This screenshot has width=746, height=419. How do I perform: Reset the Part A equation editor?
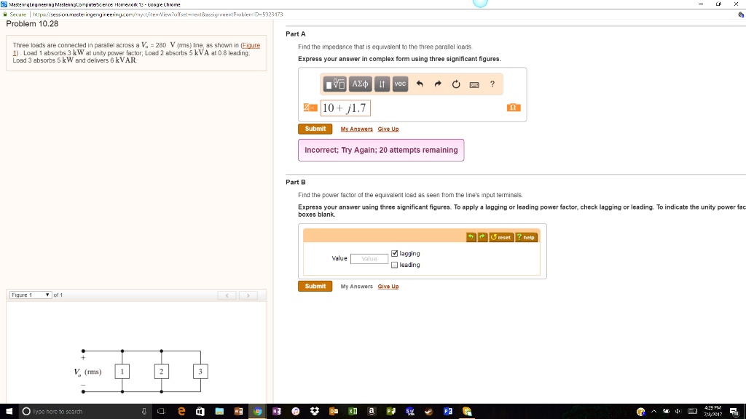click(456, 84)
